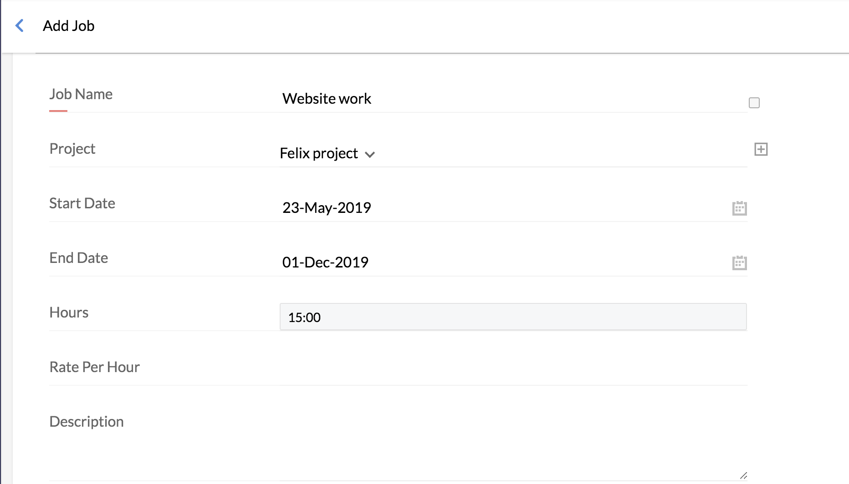Image resolution: width=849 pixels, height=484 pixels.
Task: Click the Description label
Action: click(x=86, y=422)
